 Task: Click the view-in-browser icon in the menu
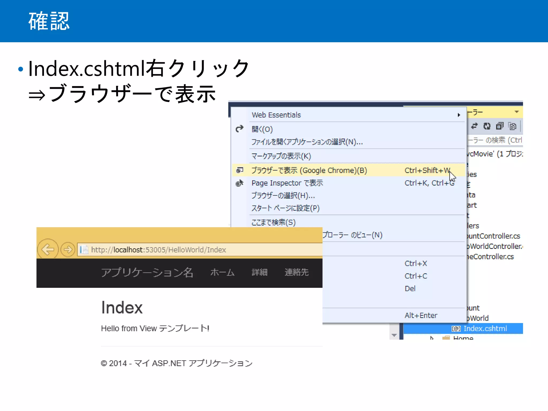click(240, 170)
